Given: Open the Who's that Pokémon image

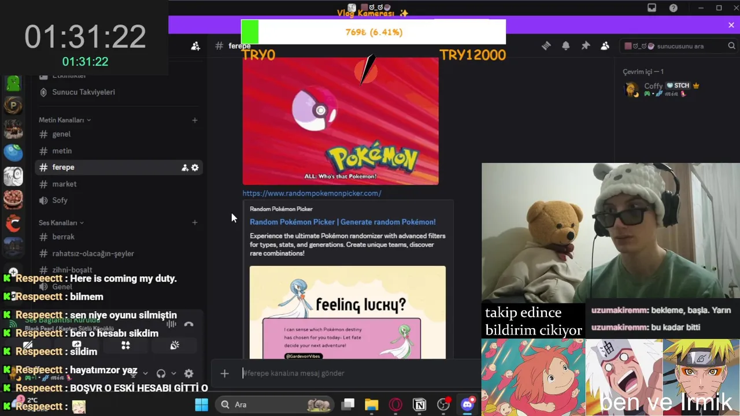Looking at the screenshot, I should [x=341, y=120].
